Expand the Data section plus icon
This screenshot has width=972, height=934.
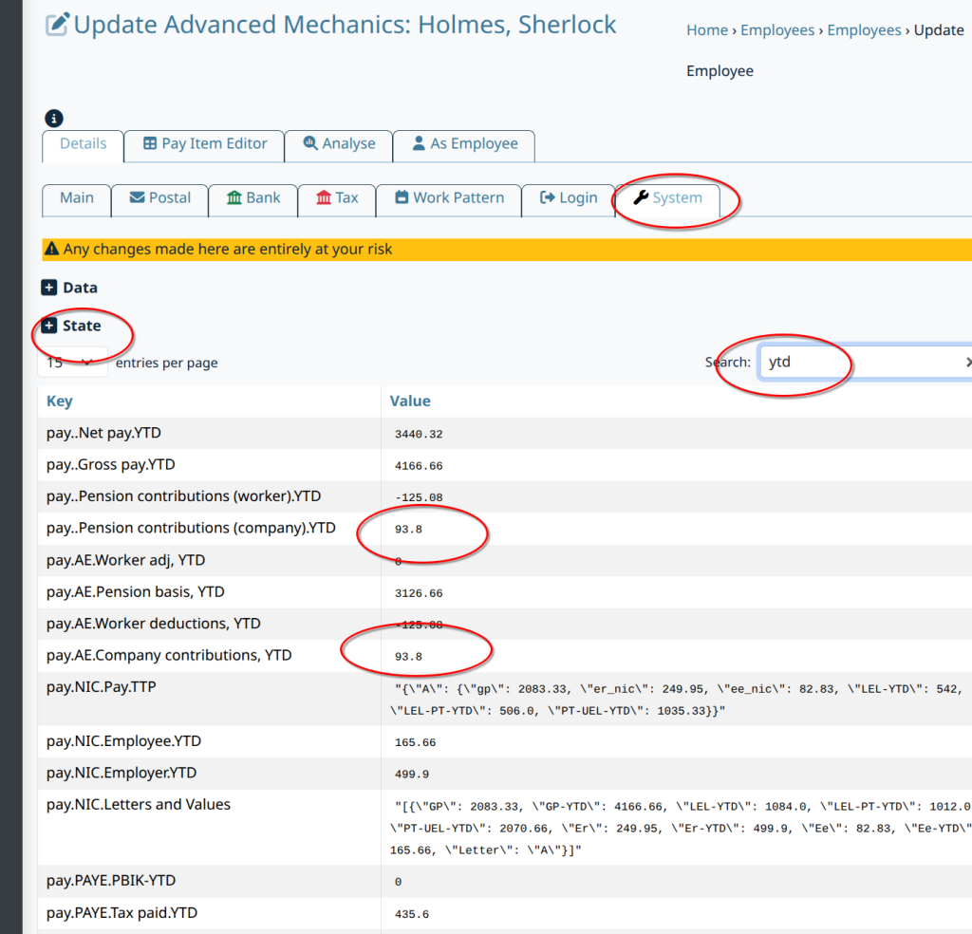49,288
